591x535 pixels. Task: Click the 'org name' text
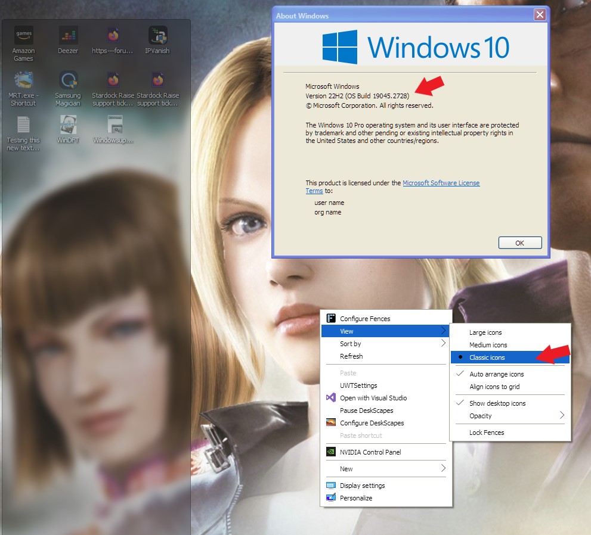pyautogui.click(x=327, y=212)
